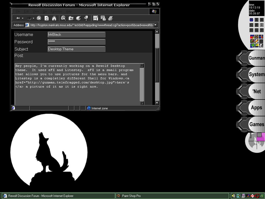Click the T drive button

tap(262, 30)
